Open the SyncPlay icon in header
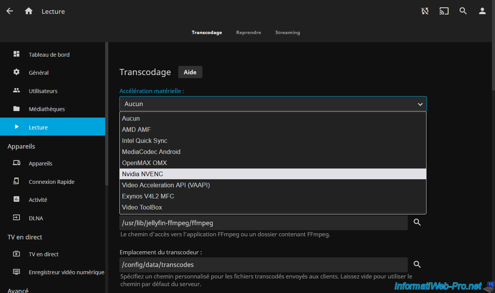 tap(425, 11)
